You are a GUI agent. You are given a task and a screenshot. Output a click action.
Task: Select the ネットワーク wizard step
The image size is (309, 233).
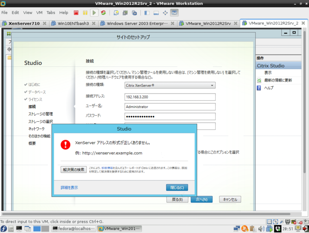[x=37, y=129]
